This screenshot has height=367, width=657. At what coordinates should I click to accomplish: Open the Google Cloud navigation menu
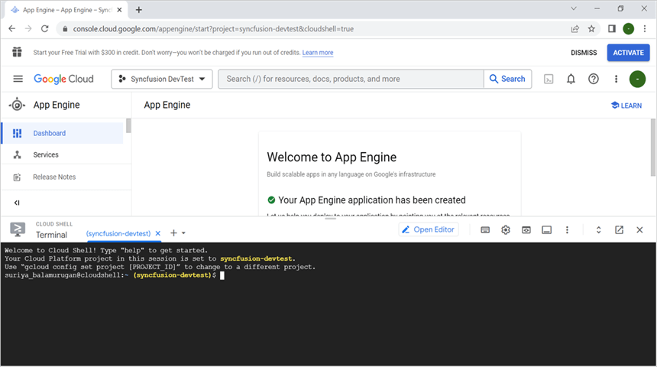[x=18, y=79]
